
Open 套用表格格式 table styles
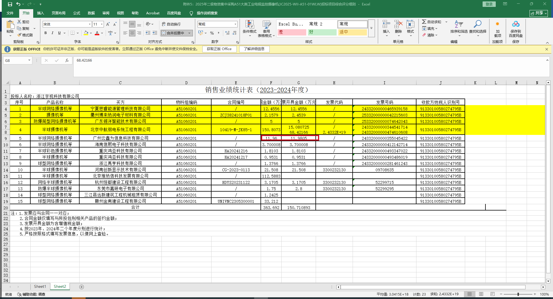pyautogui.click(x=266, y=29)
